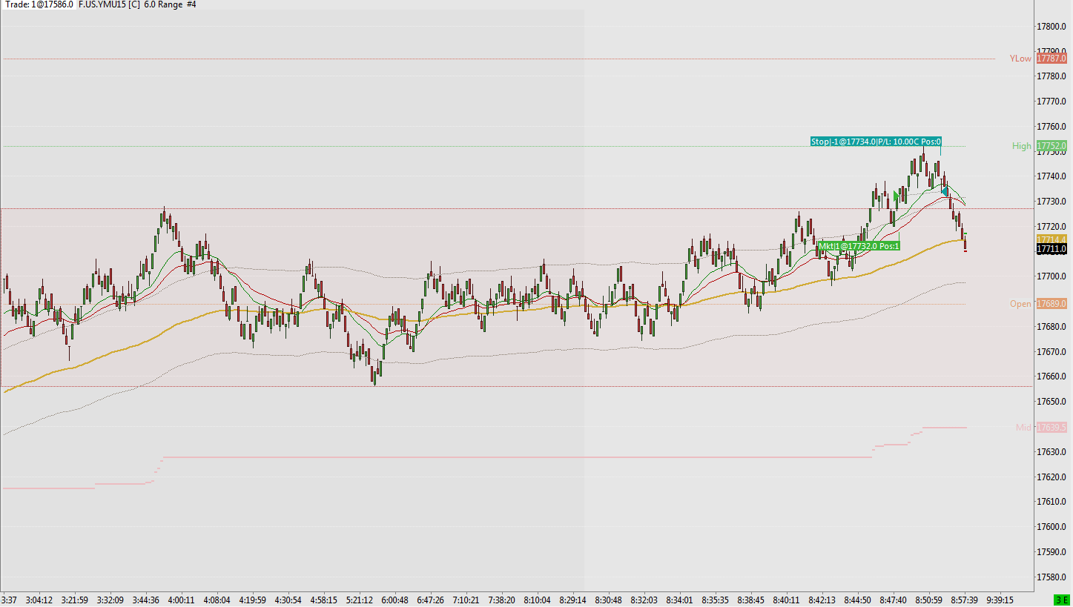Click the 4:00:11 time axis label
Viewport: 1073px width, 607px height.
coord(181,600)
